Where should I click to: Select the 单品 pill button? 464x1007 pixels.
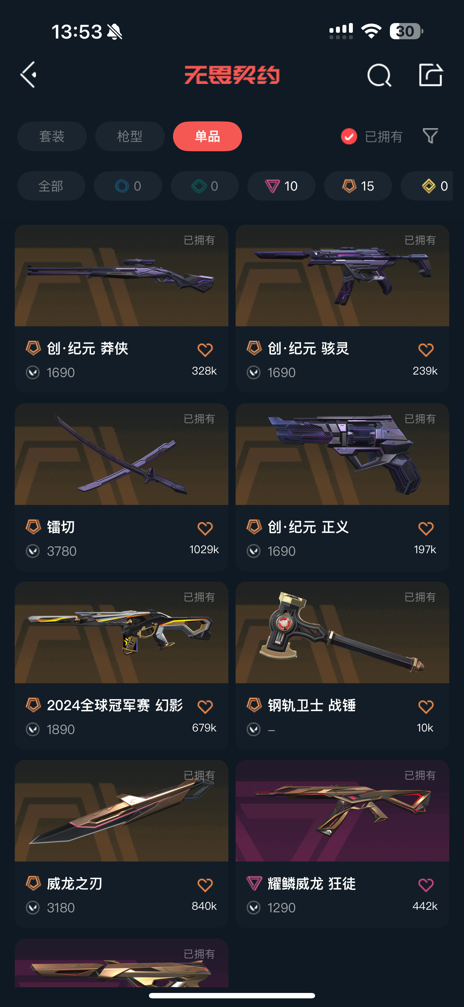click(208, 136)
